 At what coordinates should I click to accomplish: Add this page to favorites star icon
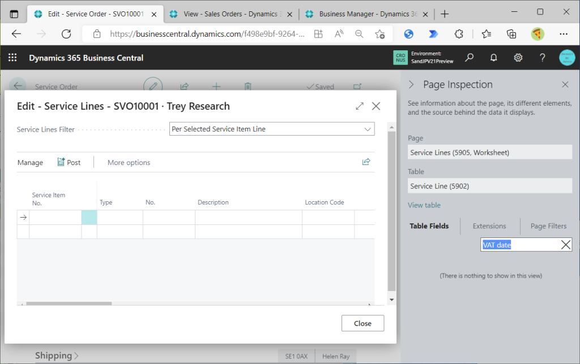pos(379,34)
